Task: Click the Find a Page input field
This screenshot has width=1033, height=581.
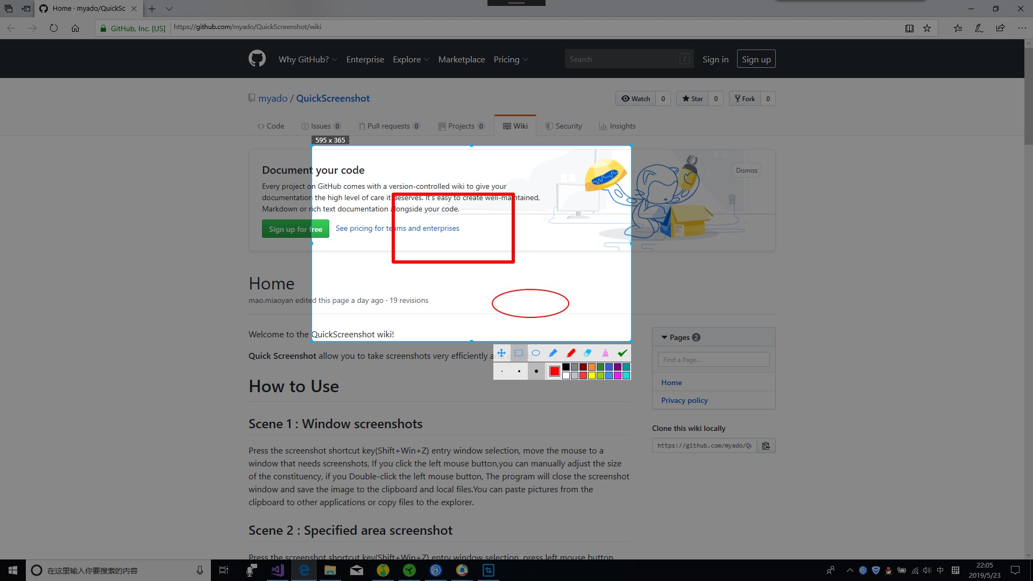Action: click(x=713, y=359)
